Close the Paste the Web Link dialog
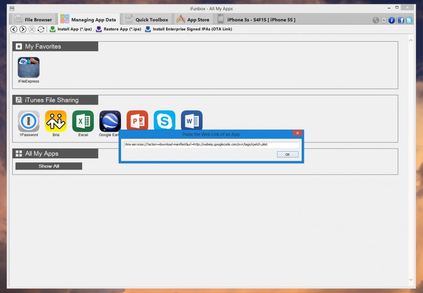This screenshot has height=293, width=423. (298, 133)
